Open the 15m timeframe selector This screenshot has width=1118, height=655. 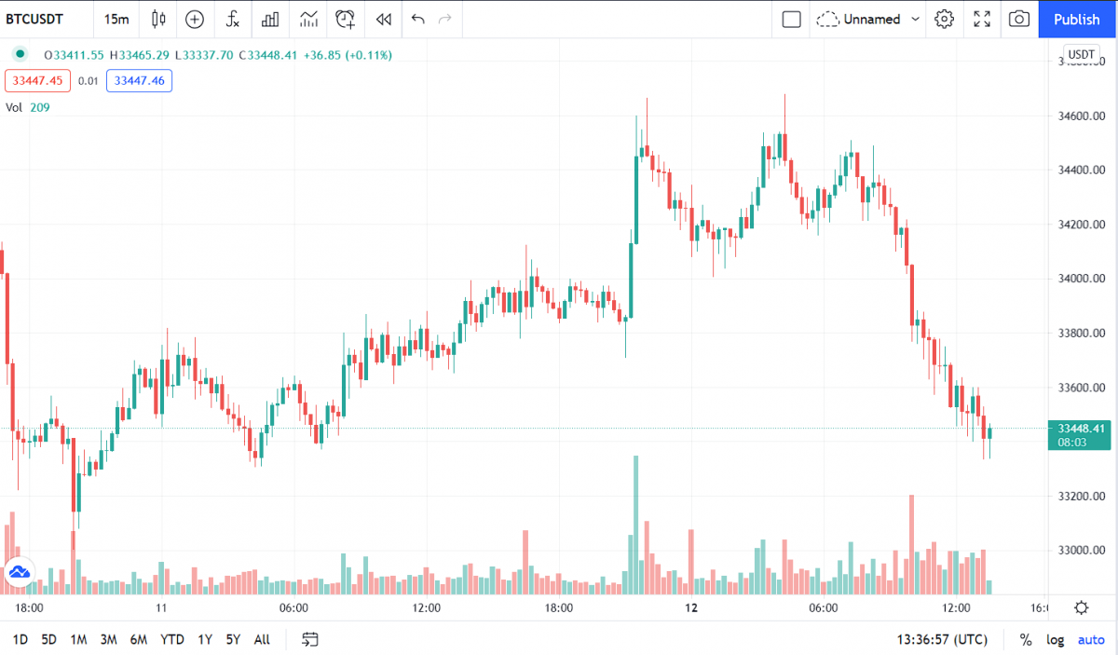pyautogui.click(x=116, y=19)
